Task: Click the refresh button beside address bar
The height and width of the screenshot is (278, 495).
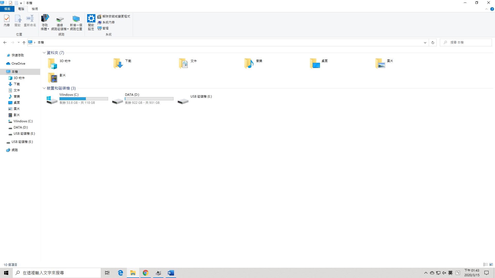Action: pyautogui.click(x=433, y=42)
